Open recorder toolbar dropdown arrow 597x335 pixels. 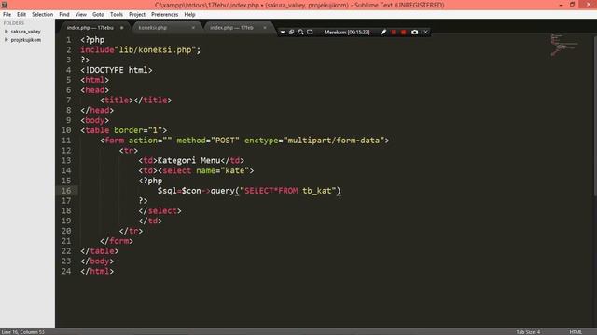[283, 33]
